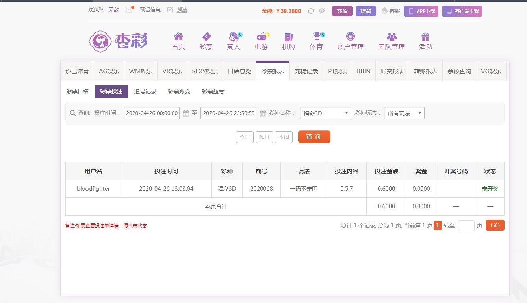Filter by 今日 today
The width and height of the screenshot is (527, 303).
click(x=245, y=137)
